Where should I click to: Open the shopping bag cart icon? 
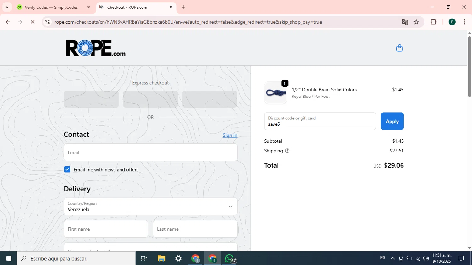(x=399, y=48)
